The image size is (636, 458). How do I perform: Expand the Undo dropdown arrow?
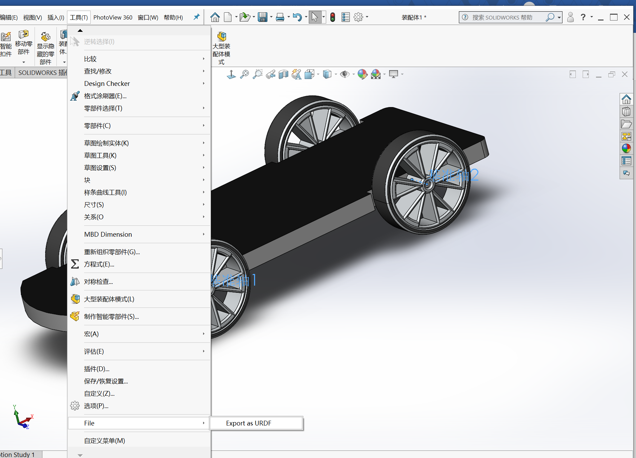click(x=306, y=17)
